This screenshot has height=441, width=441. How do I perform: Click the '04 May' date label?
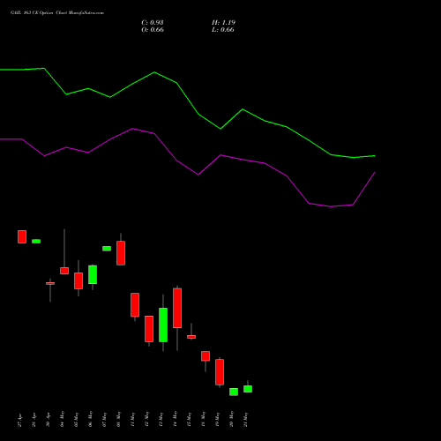(x=63, y=420)
